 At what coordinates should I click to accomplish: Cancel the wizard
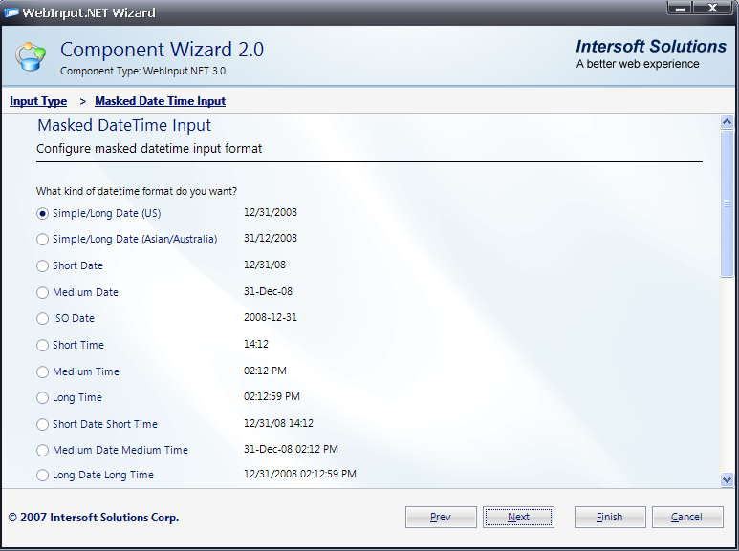pyautogui.click(x=687, y=517)
